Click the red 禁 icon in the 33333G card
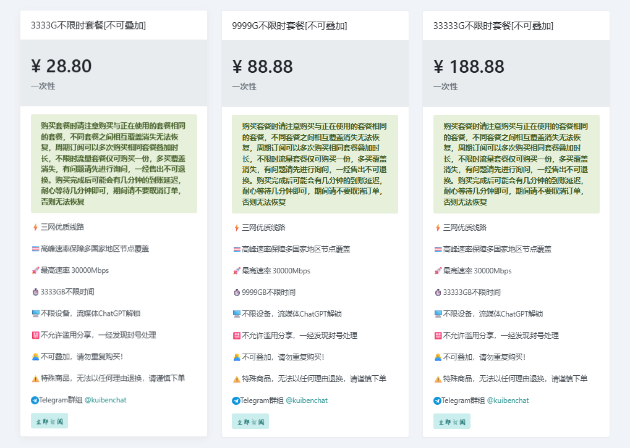The width and height of the screenshot is (630, 448). point(438,335)
